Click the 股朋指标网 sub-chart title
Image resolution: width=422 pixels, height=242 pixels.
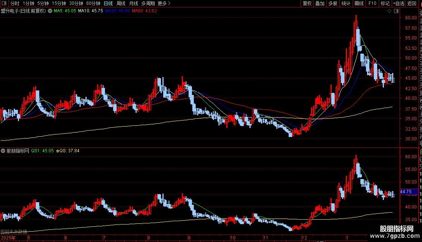(18, 151)
